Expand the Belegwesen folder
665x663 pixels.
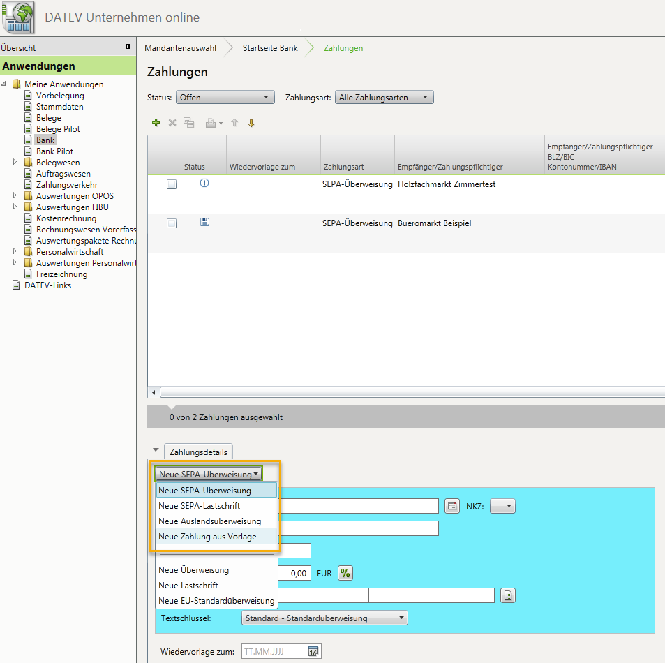[x=15, y=162]
